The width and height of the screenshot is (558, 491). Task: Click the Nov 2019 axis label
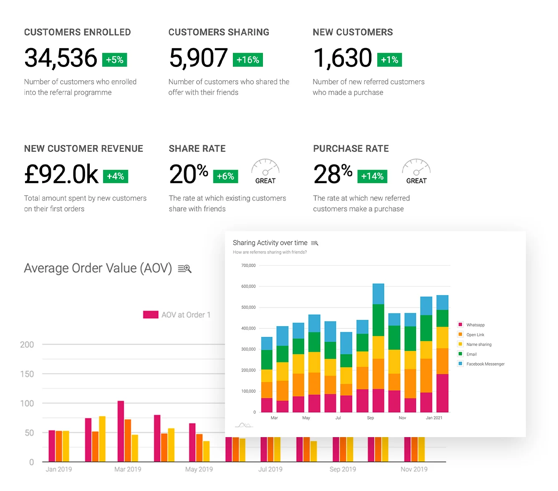point(414,469)
